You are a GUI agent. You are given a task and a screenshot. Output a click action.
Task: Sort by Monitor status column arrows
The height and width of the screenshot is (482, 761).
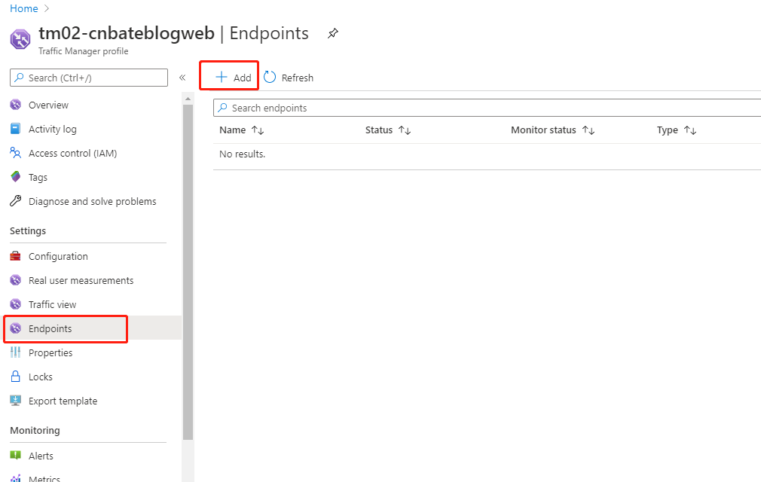coord(588,130)
